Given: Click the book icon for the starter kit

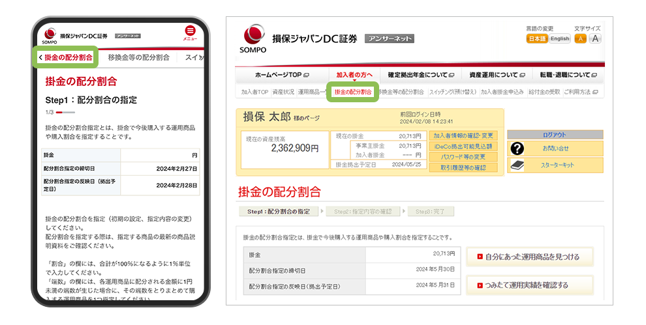Looking at the screenshot, I should pos(517,165).
